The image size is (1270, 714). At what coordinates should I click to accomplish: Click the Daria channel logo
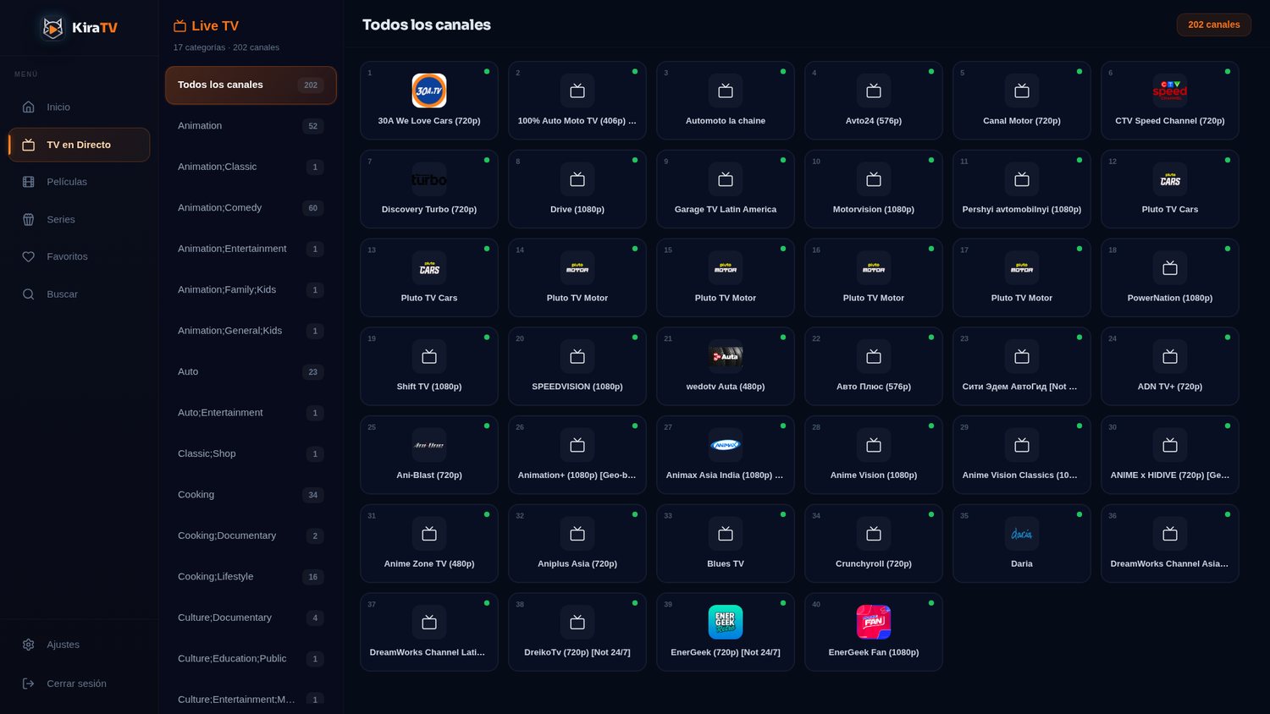click(x=1022, y=534)
